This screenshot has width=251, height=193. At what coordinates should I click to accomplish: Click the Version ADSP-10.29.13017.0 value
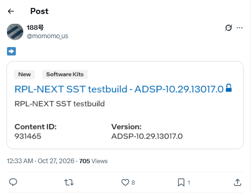(x=147, y=137)
